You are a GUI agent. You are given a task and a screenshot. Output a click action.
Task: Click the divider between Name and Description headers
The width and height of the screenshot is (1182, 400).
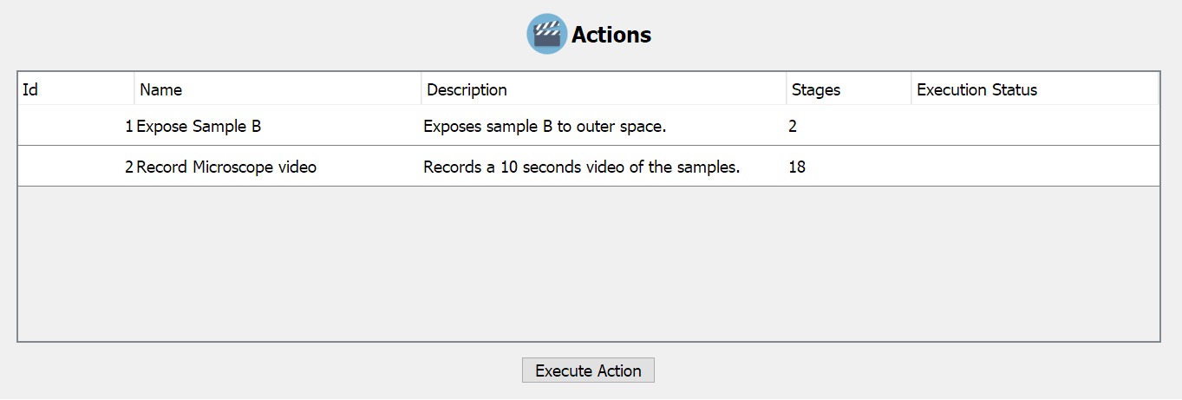pos(421,89)
